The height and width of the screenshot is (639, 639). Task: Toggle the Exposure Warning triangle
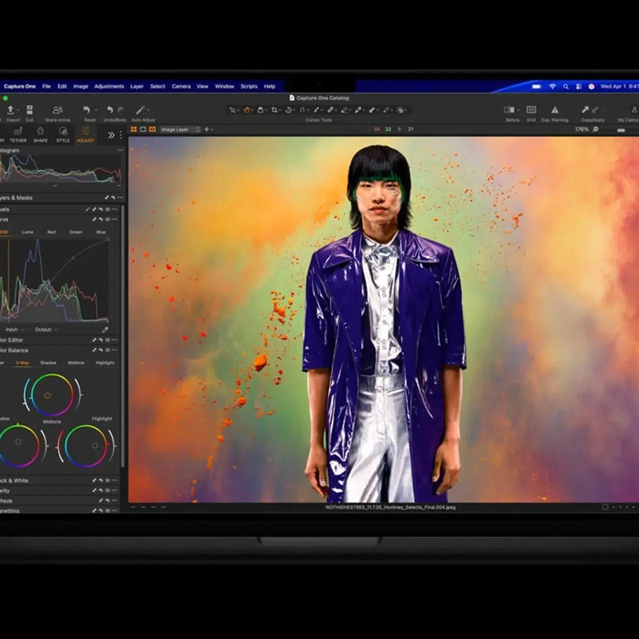pos(555,110)
